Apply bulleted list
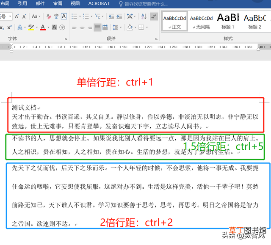271x245 pixels. click(75, 17)
